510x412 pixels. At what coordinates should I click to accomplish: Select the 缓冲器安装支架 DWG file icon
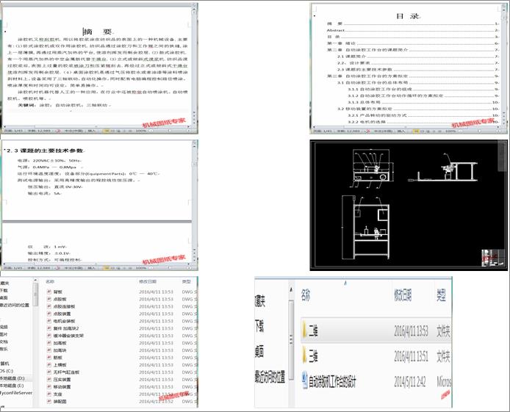coord(49,336)
